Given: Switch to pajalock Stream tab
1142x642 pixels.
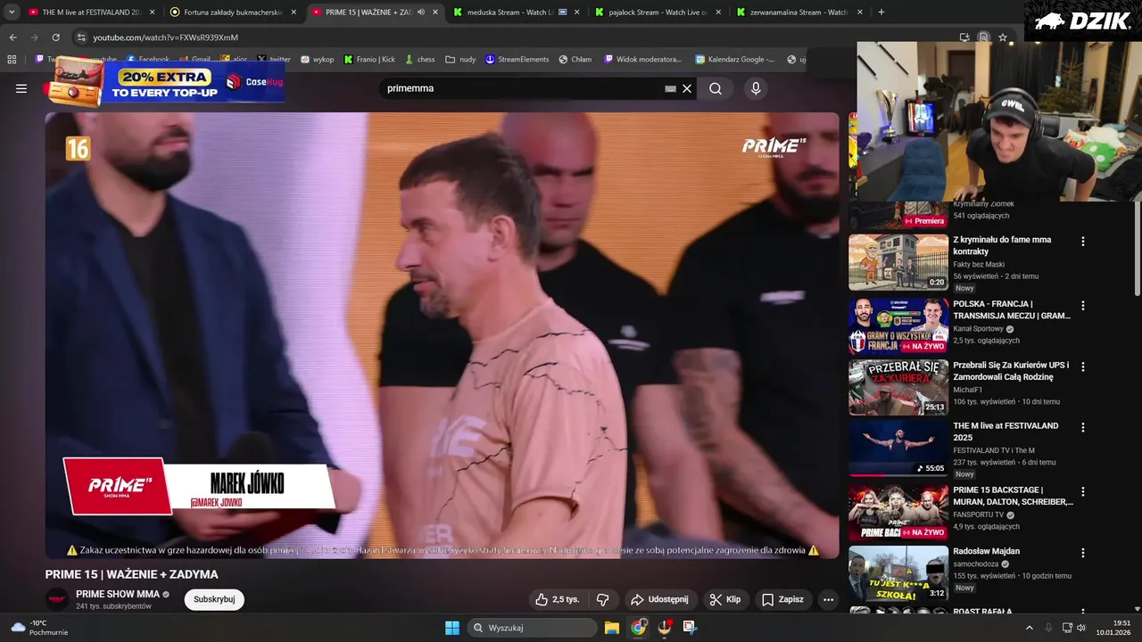Looking at the screenshot, I should click(x=658, y=12).
